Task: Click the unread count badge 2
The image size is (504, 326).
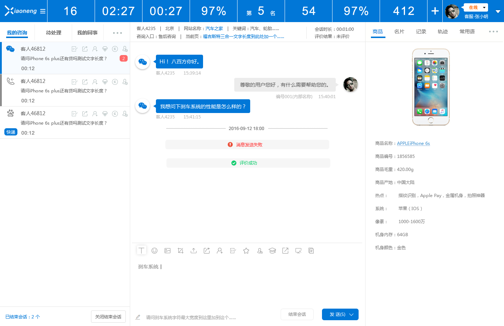Action: click(x=124, y=58)
